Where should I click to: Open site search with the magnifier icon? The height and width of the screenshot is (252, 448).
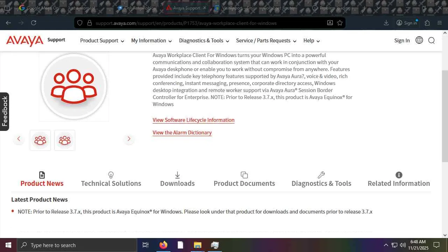click(432, 40)
